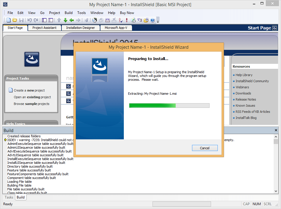Toggle the CAP indicator in the status bar
281x209 pixels.
[246, 204]
